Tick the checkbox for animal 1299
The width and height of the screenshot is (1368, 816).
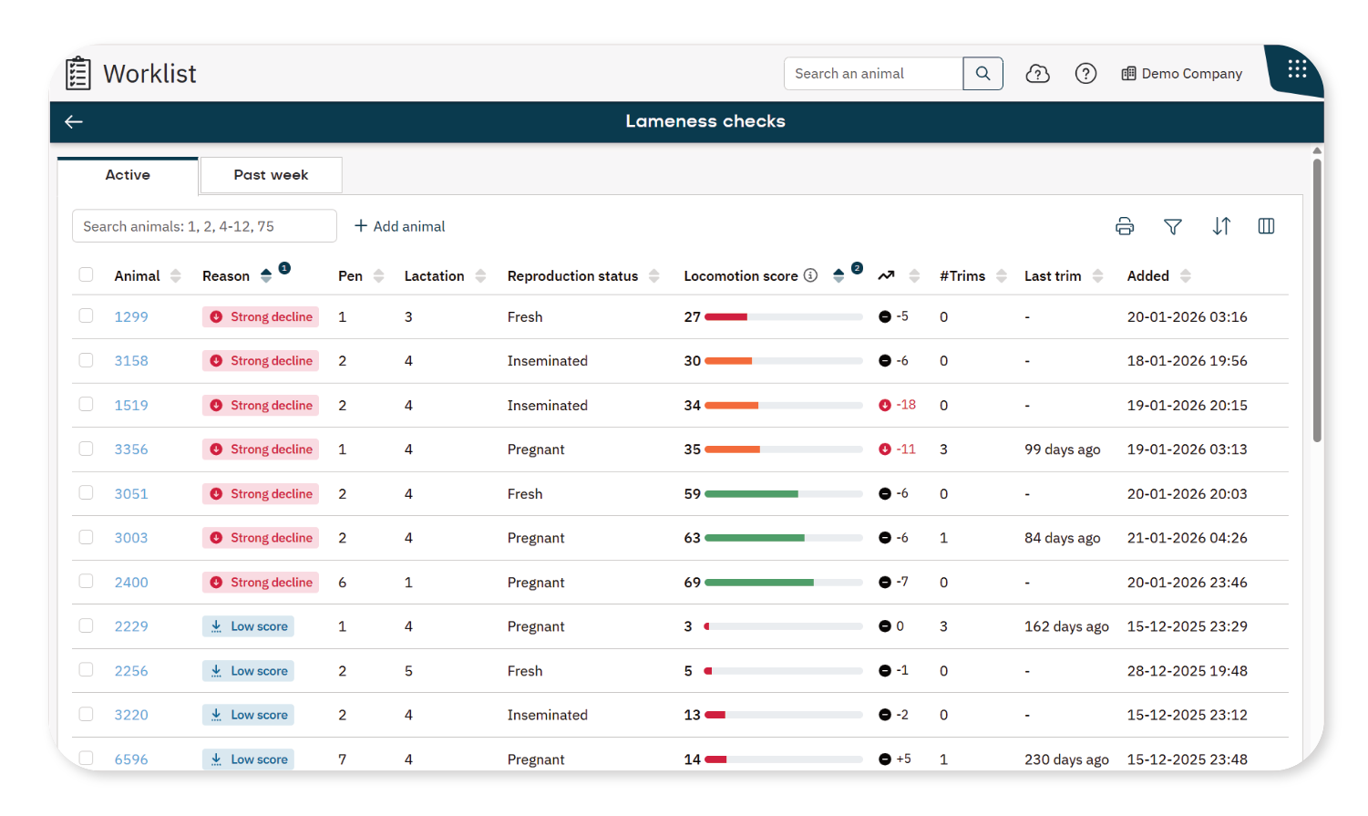point(86,315)
